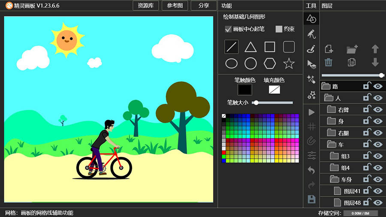Pick the triangle shape
386x217 pixels.
pyautogui.click(x=250, y=47)
